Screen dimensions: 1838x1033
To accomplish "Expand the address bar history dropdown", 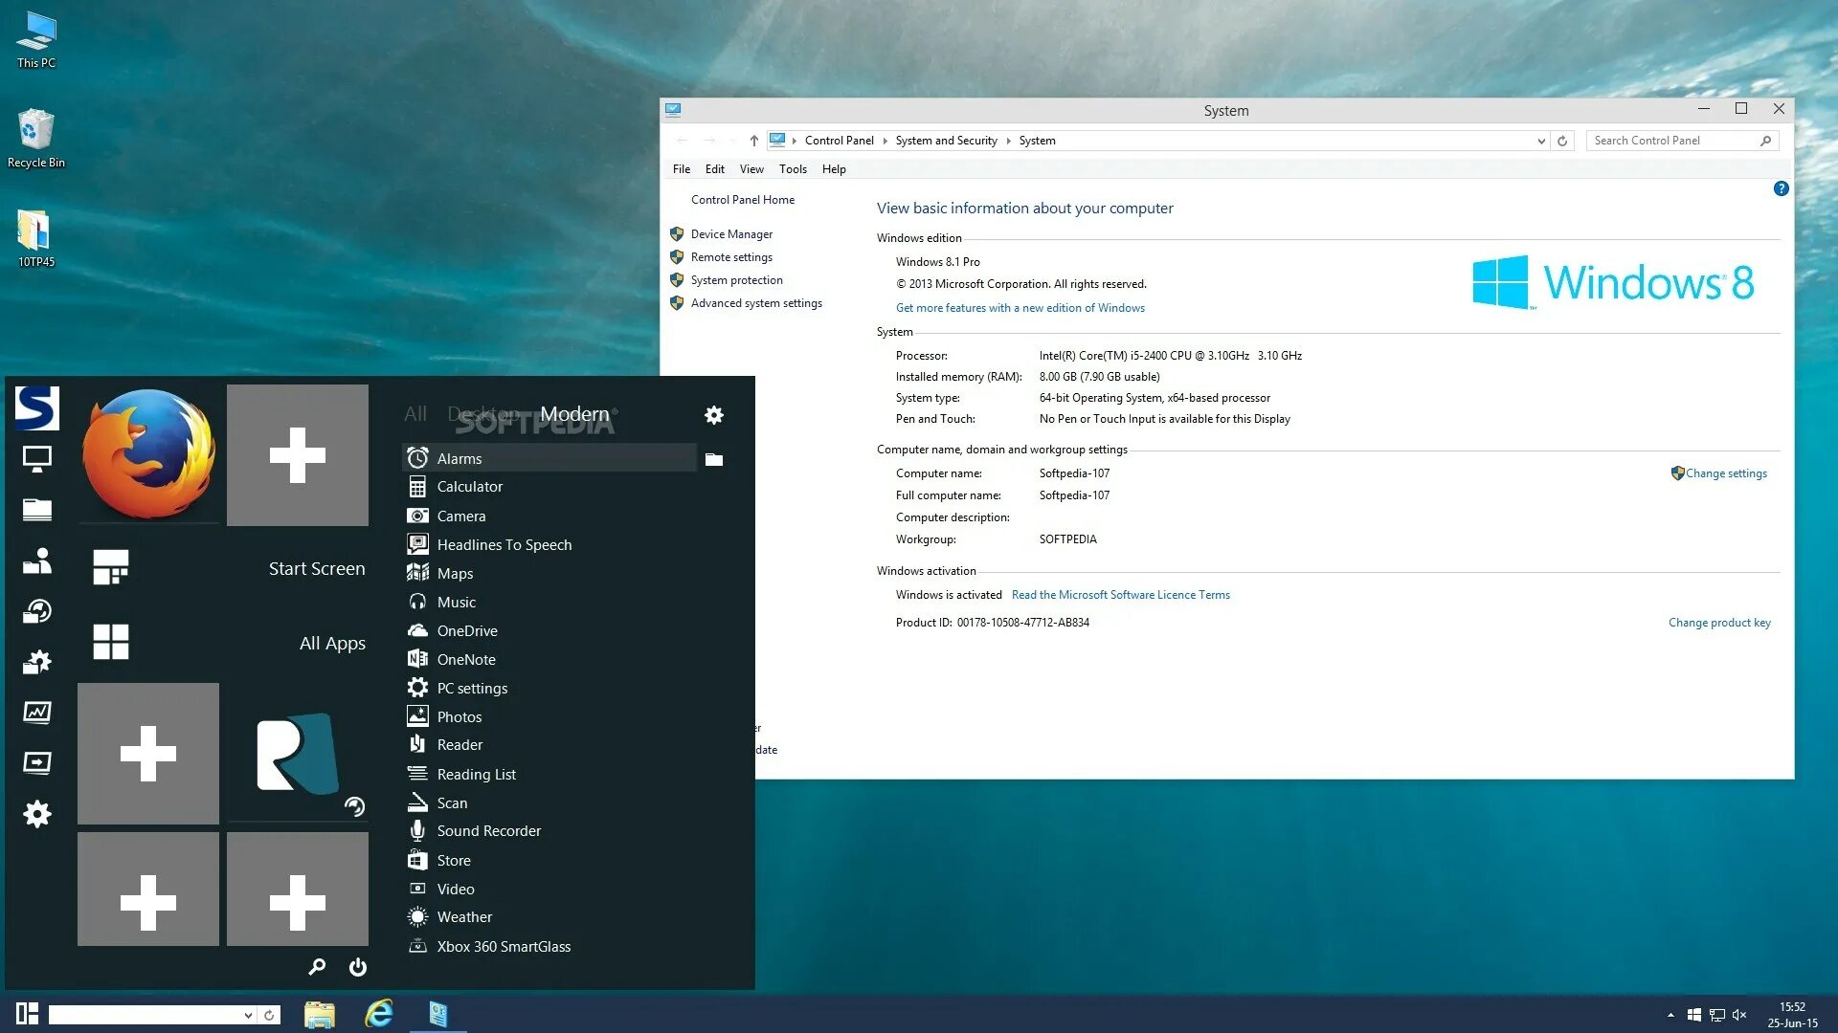I will pyautogui.click(x=1541, y=142).
